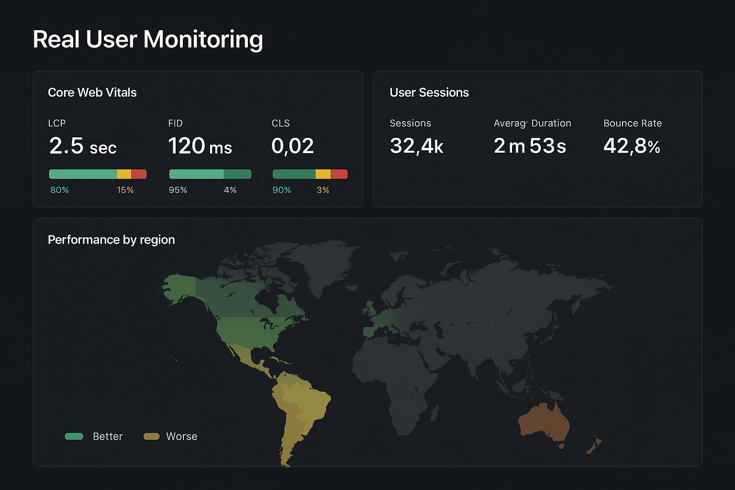This screenshot has width=735, height=490.
Task: Click the 15% label under LCP
Action: 125,190
